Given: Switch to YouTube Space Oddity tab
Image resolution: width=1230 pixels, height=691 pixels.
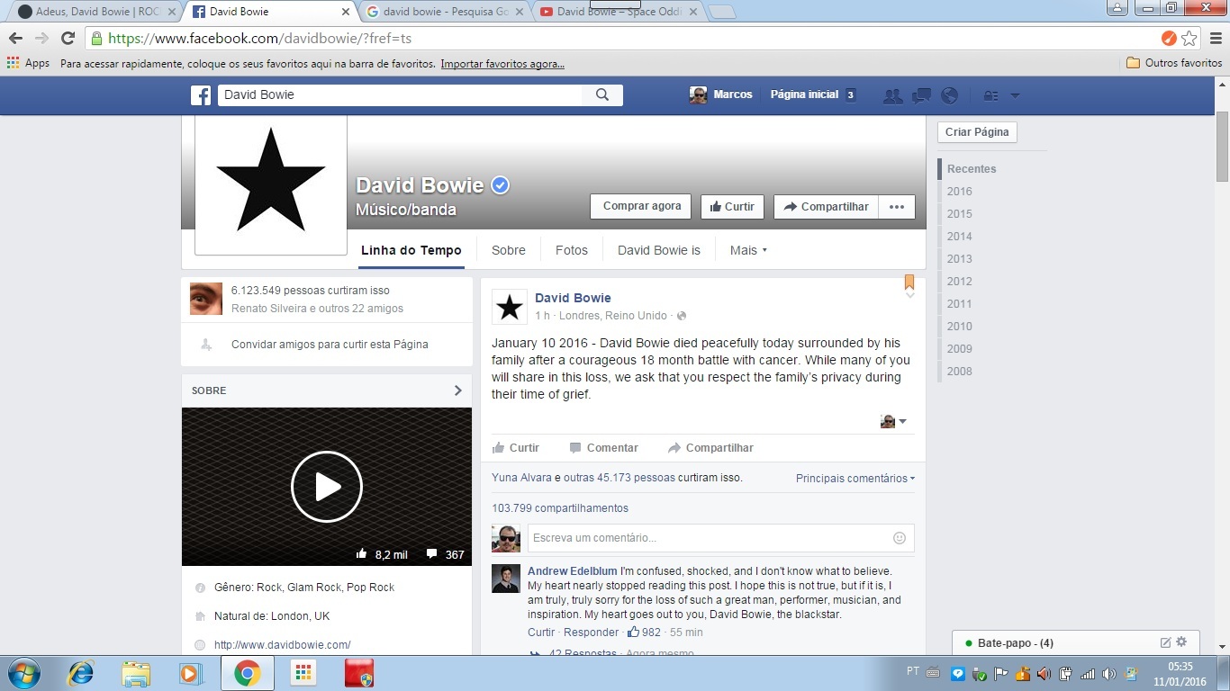Looking at the screenshot, I should pyautogui.click(x=618, y=12).
